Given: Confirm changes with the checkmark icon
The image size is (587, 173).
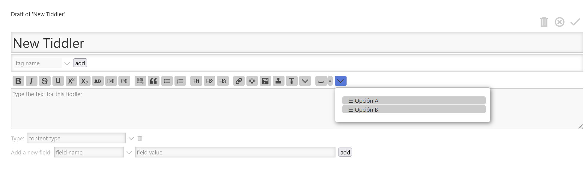Looking at the screenshot, I should tap(575, 22).
